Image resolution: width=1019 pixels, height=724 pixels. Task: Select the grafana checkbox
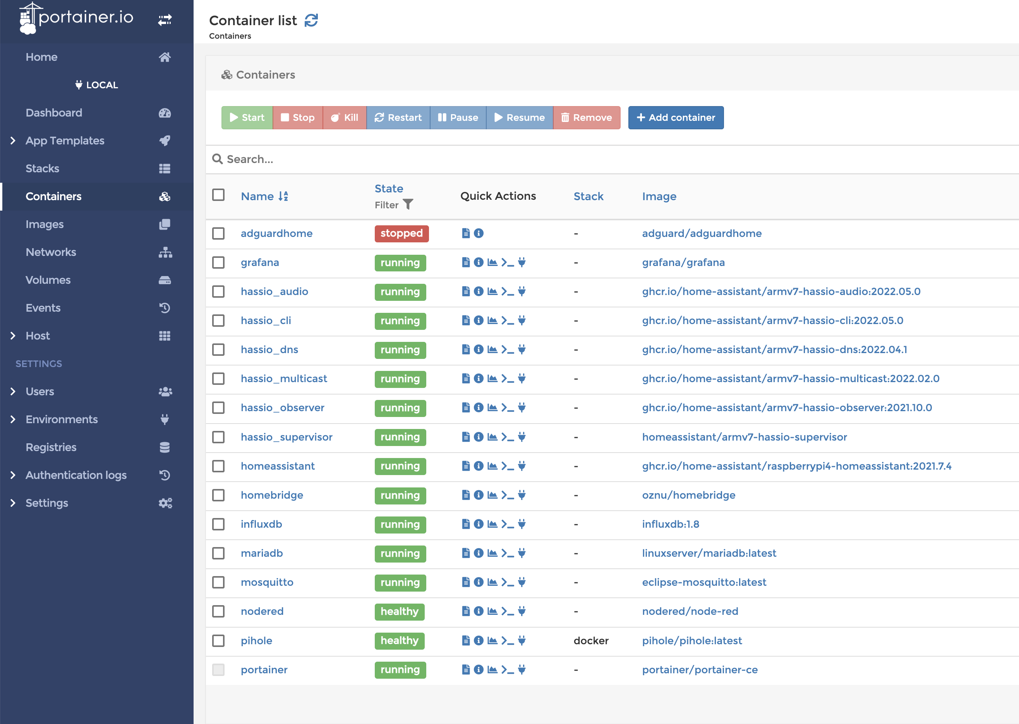[218, 262]
